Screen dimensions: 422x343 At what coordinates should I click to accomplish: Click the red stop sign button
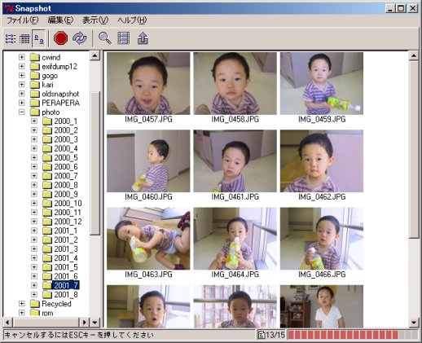click(x=61, y=38)
